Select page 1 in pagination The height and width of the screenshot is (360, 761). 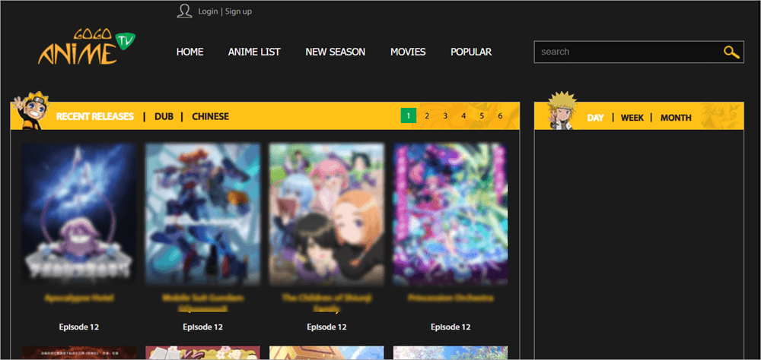coord(409,115)
